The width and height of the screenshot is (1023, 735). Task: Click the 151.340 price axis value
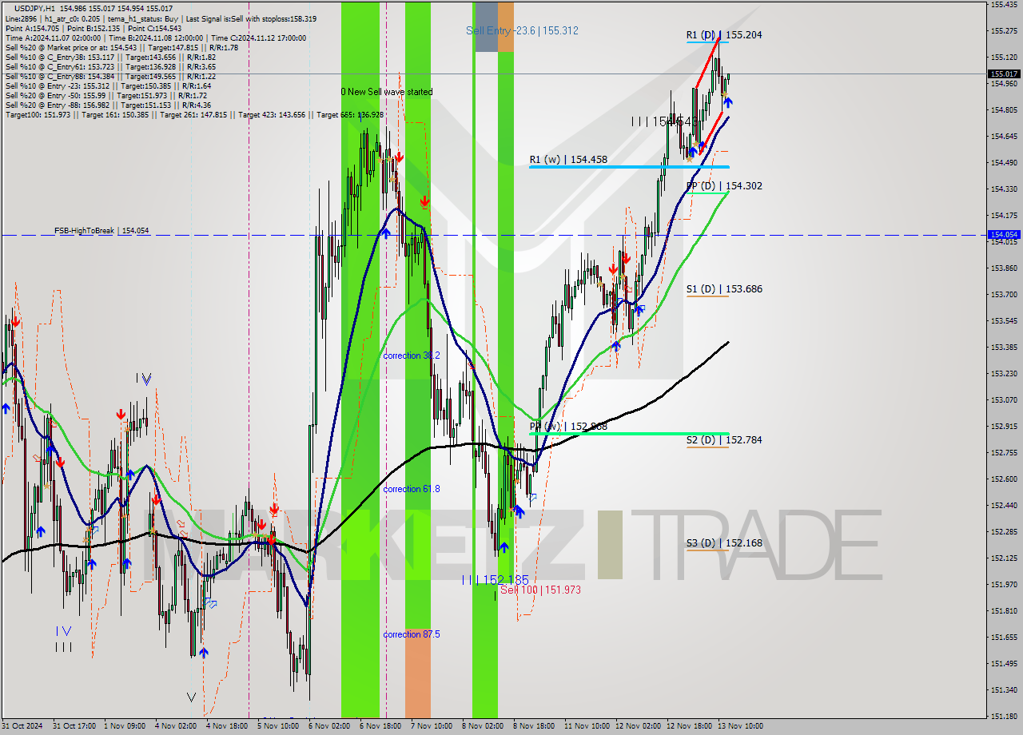[x=1004, y=690]
